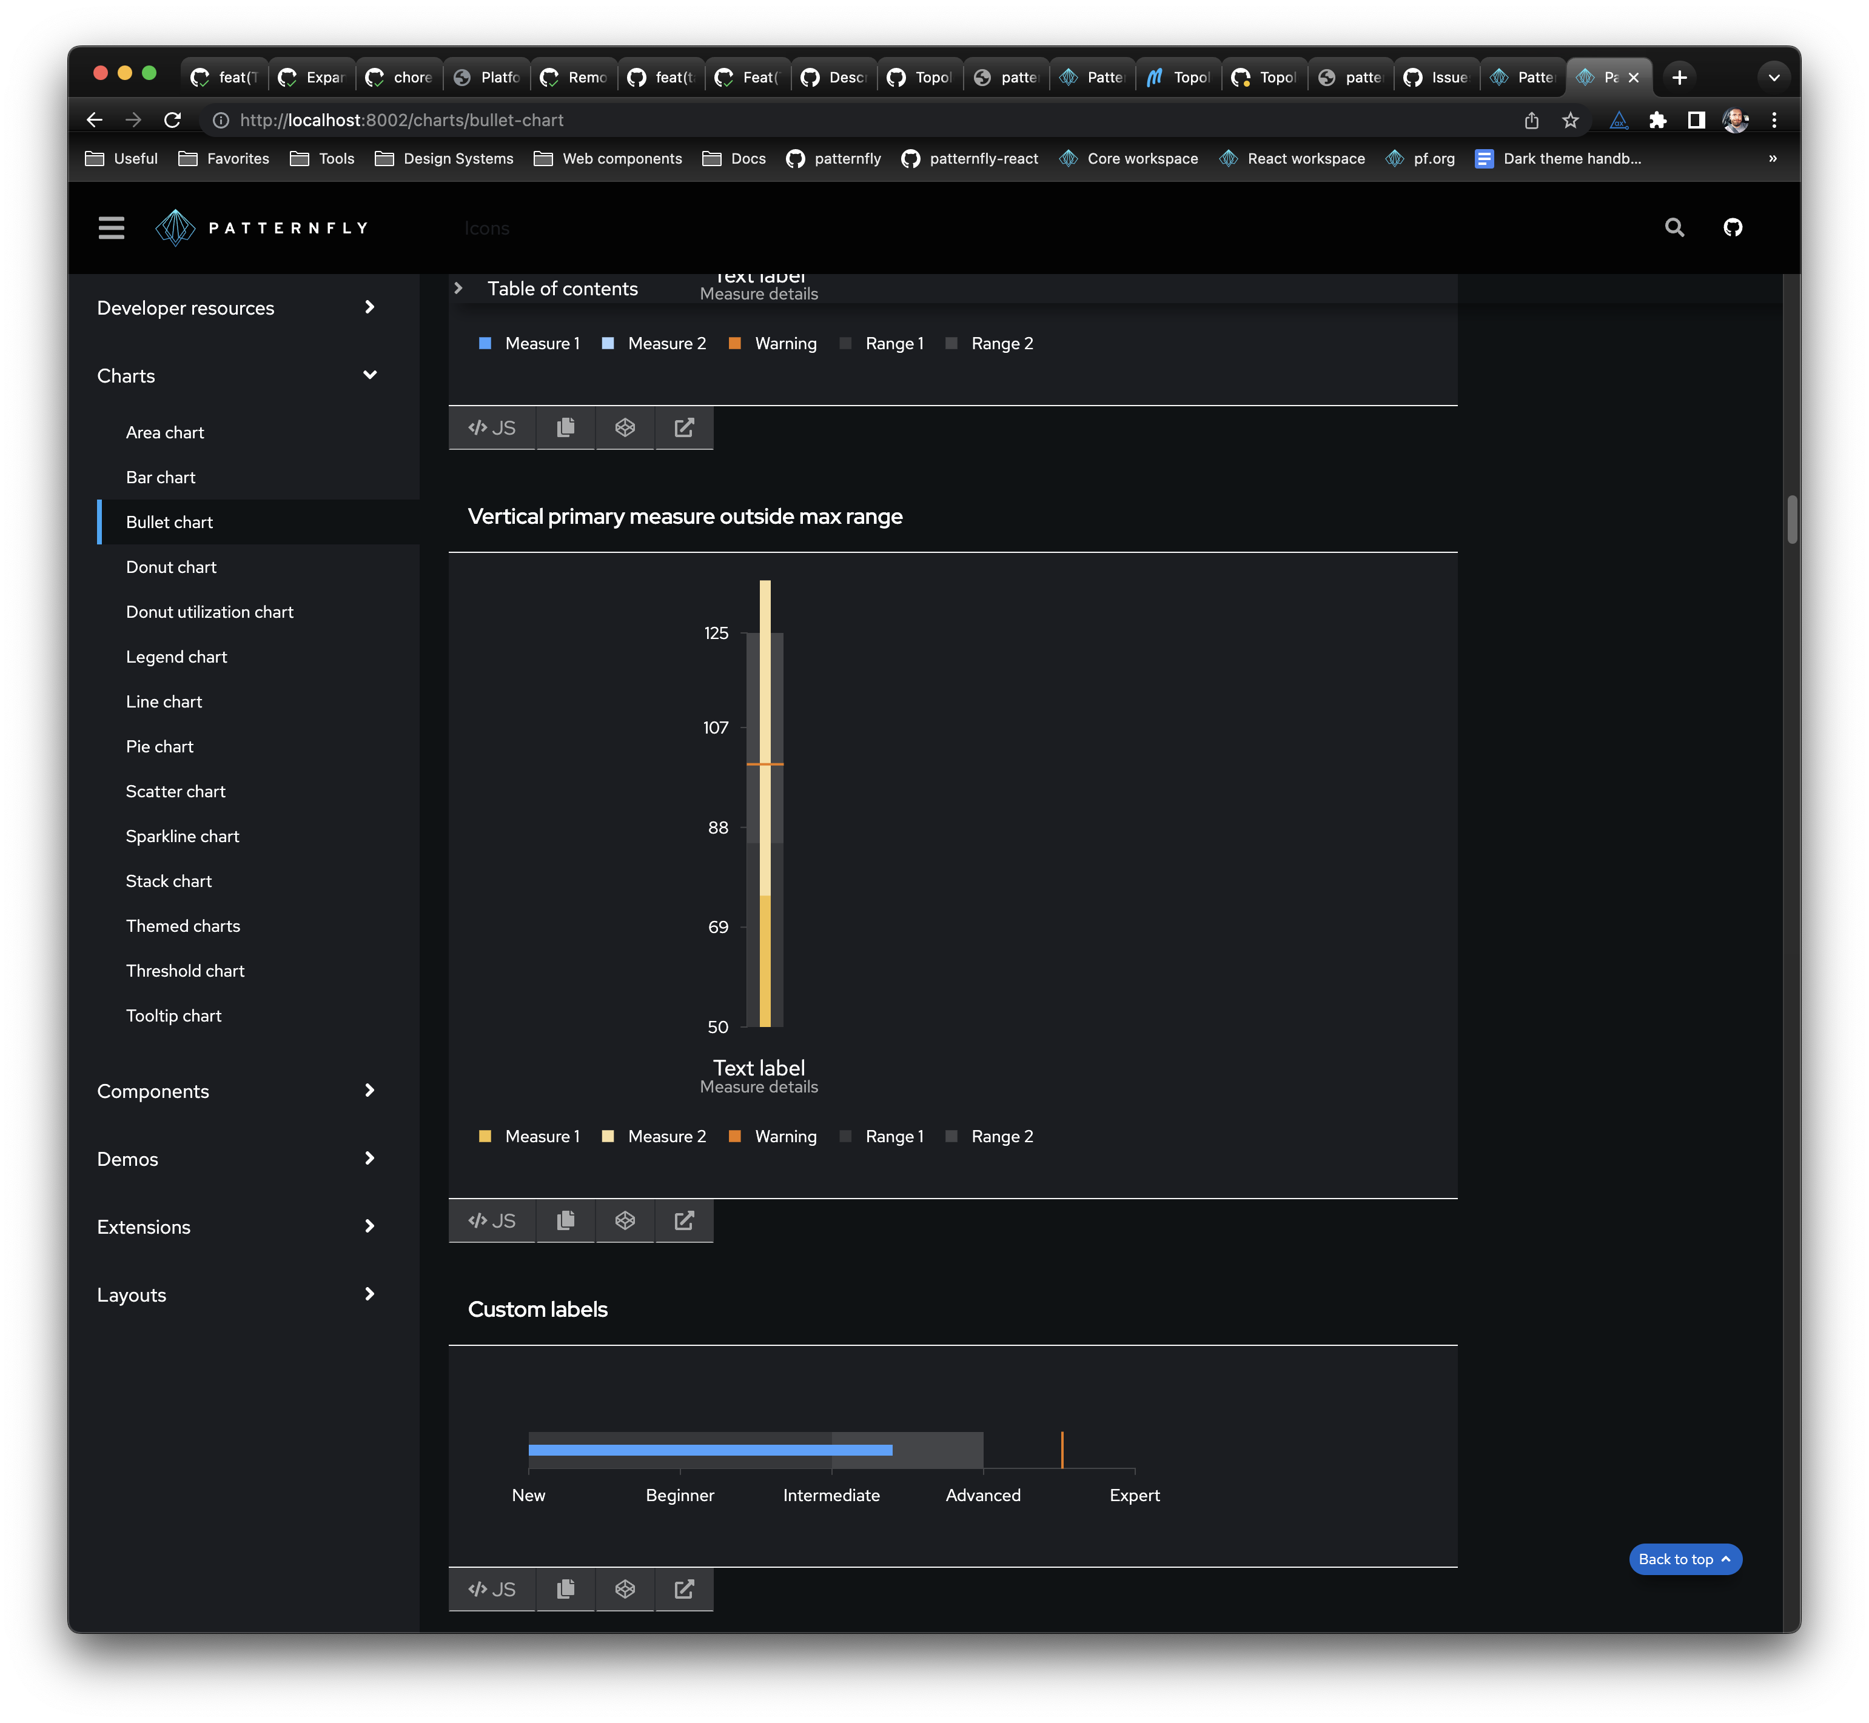Open the hamburger navigation menu
The image size is (1869, 1723).
click(x=111, y=227)
